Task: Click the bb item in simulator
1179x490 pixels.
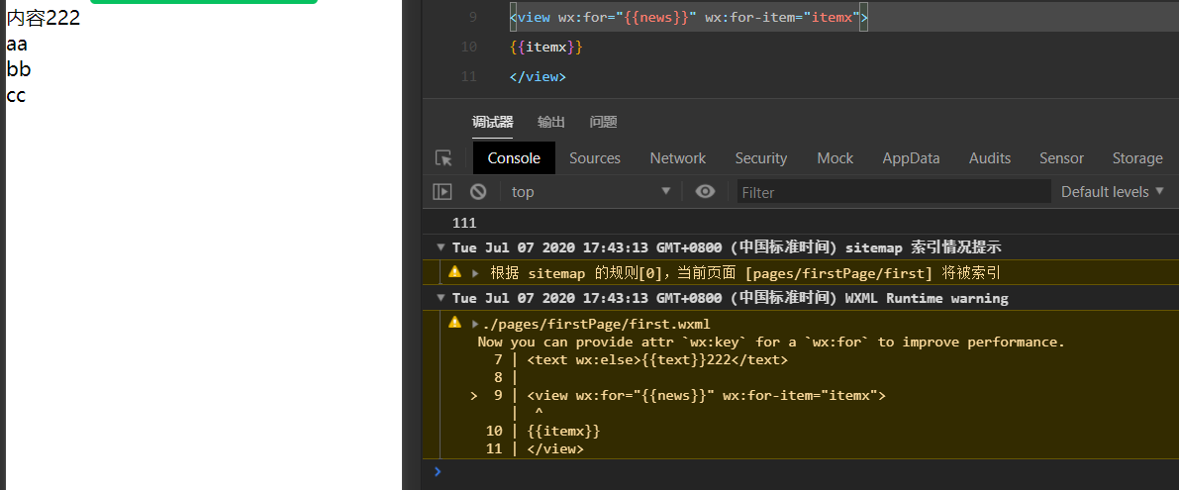Action: pos(18,70)
